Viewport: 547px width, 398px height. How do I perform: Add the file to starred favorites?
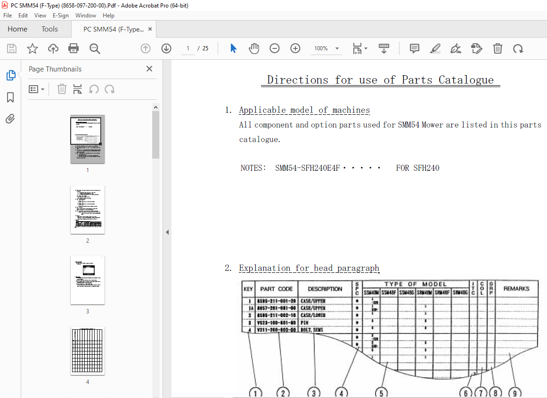click(33, 48)
